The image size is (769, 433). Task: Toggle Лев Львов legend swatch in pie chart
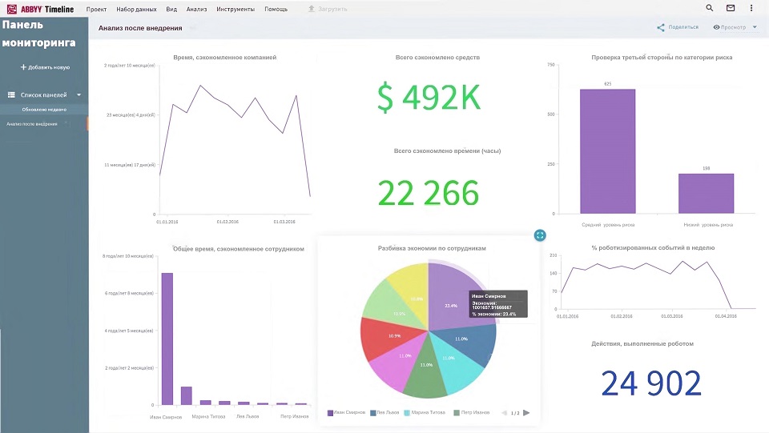373,413
